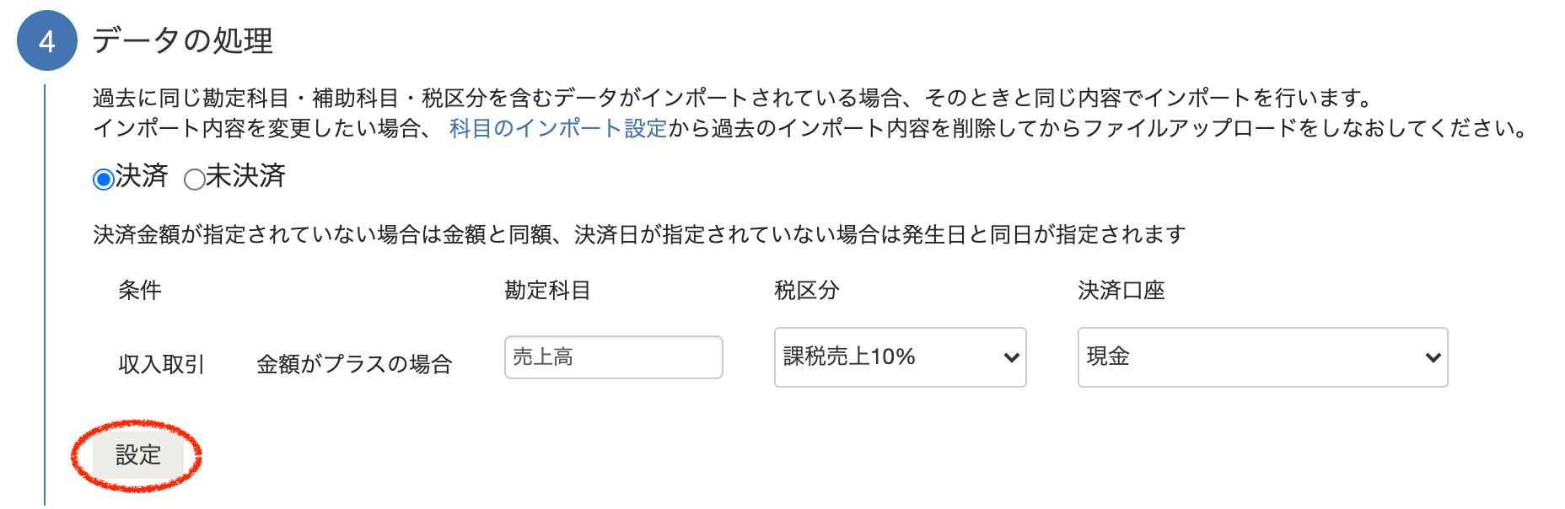Click the 収入取引 row label

click(x=161, y=364)
